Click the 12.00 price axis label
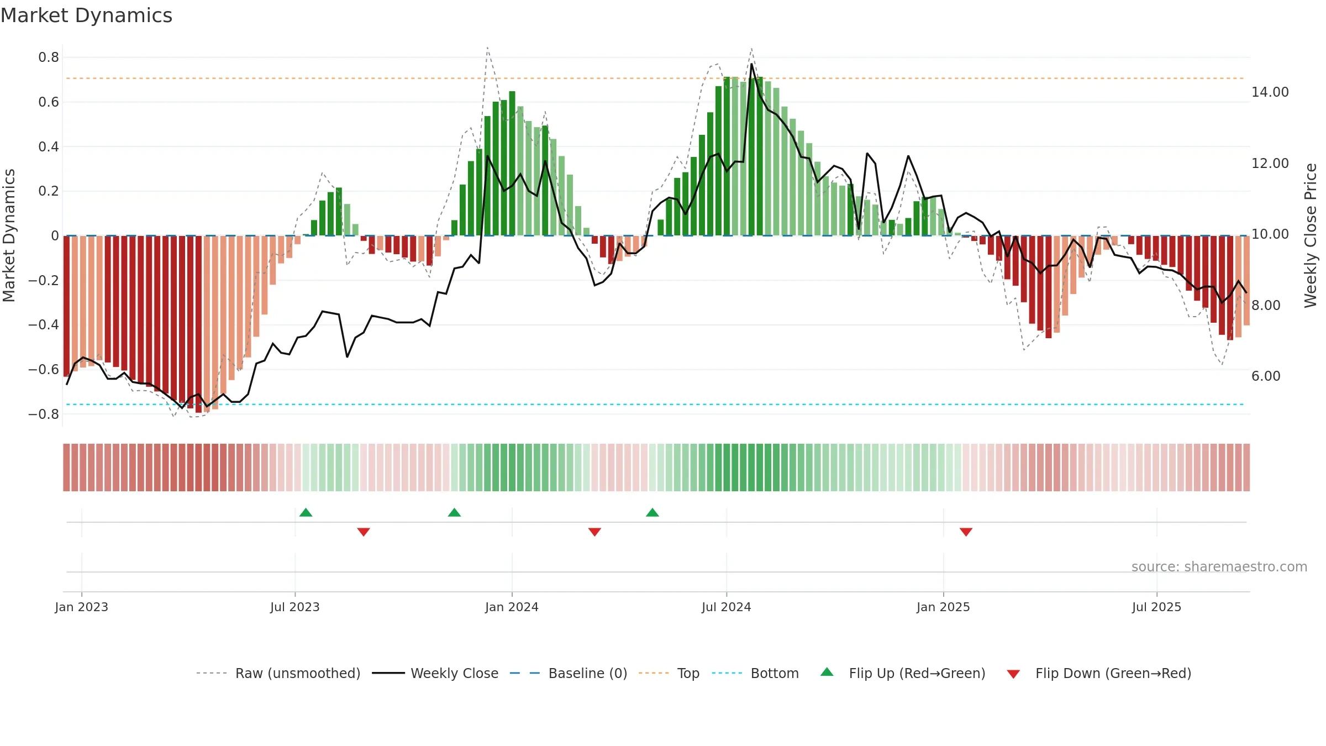This screenshot has width=1326, height=746. pos(1270,164)
